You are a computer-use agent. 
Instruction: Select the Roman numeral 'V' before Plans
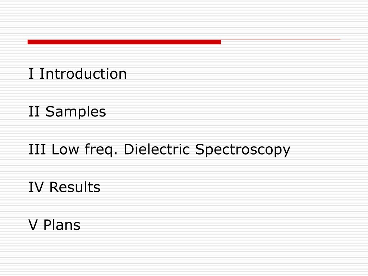(33, 225)
